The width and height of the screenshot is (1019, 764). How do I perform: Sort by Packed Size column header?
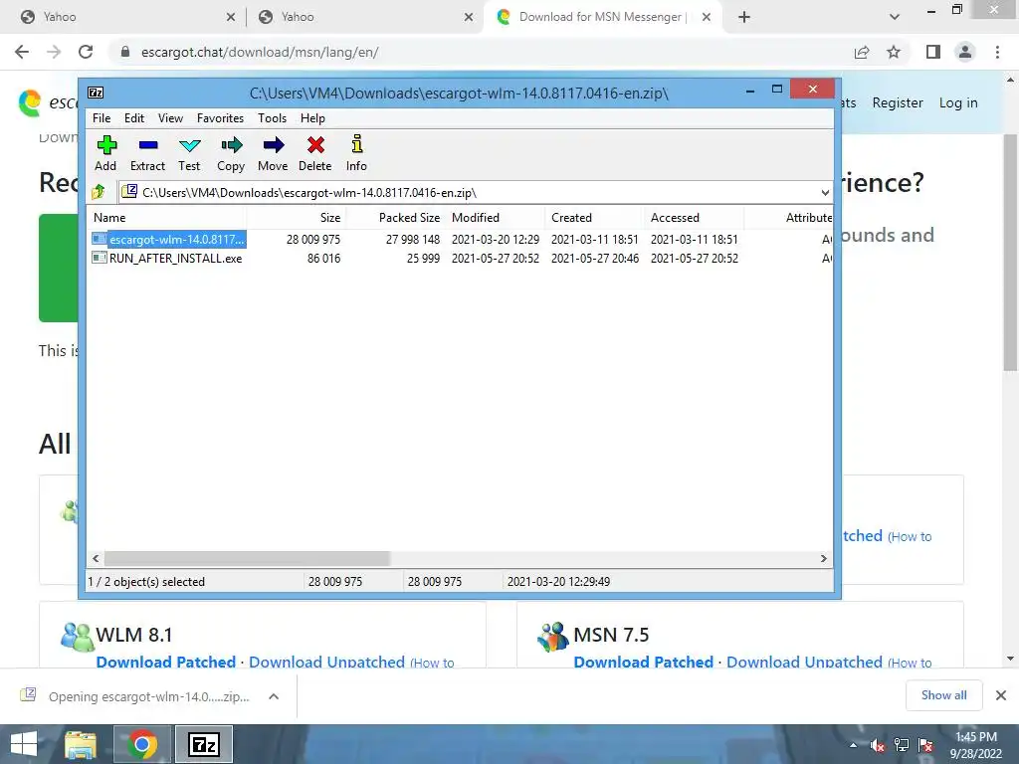pos(396,218)
